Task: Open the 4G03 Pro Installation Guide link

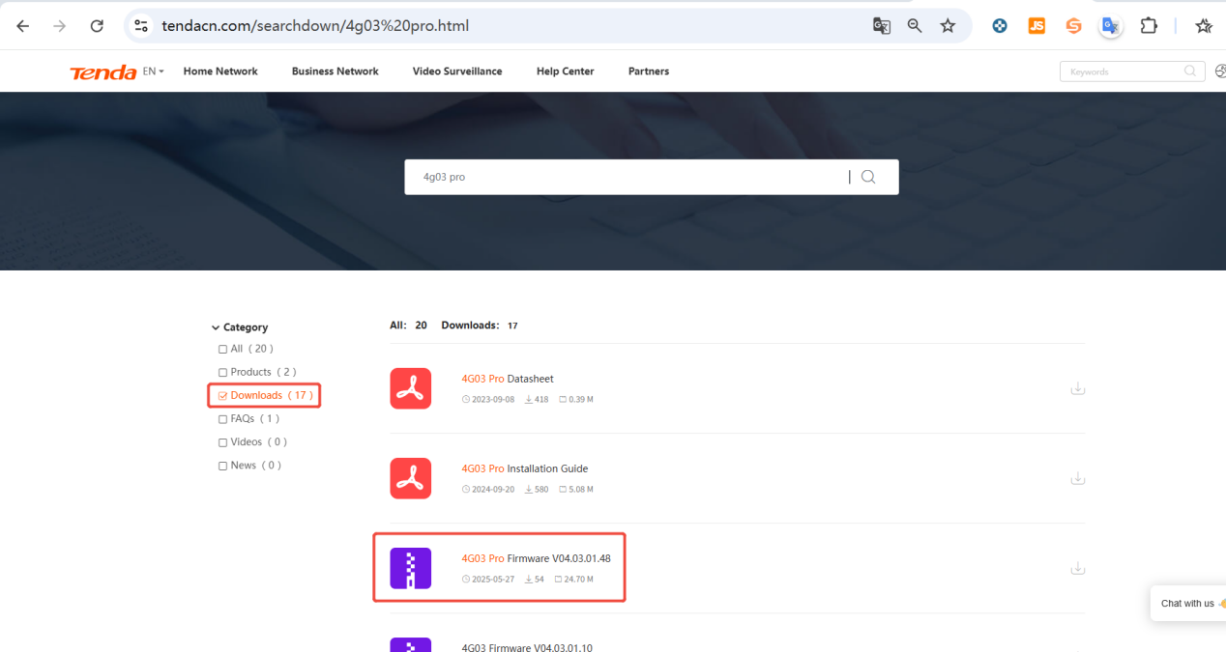Action: 525,468
